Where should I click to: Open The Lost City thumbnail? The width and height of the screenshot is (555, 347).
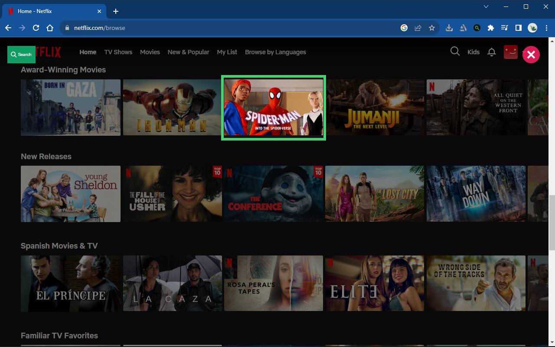[x=375, y=194]
